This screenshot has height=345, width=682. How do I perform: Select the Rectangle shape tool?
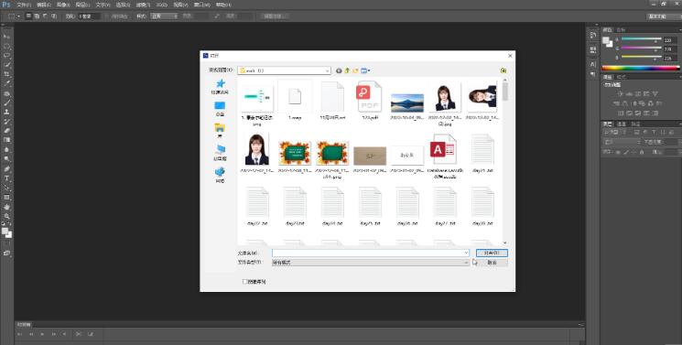click(7, 197)
